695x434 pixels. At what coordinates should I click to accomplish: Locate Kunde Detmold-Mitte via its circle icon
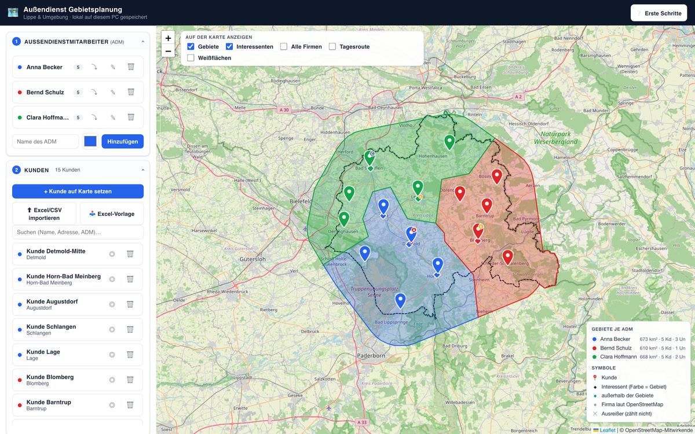pyautogui.click(x=112, y=254)
